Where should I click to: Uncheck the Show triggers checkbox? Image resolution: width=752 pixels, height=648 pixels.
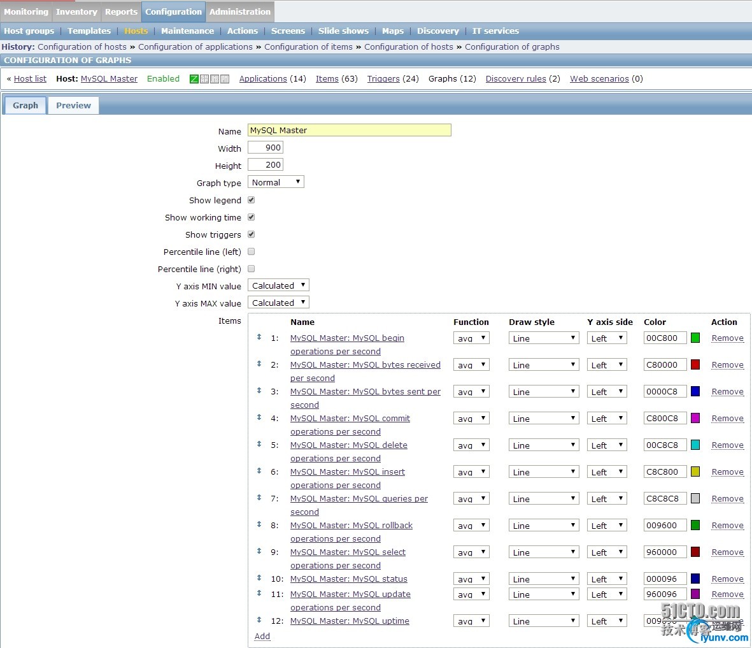[252, 234]
